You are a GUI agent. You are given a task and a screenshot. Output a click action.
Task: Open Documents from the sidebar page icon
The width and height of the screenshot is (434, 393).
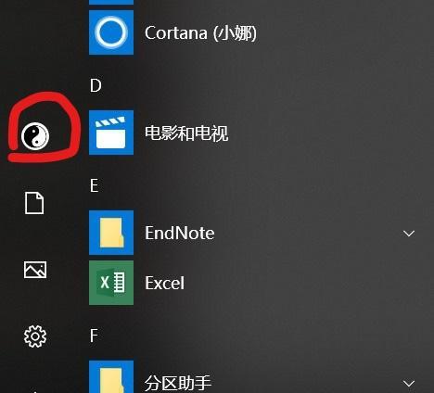pos(34,203)
